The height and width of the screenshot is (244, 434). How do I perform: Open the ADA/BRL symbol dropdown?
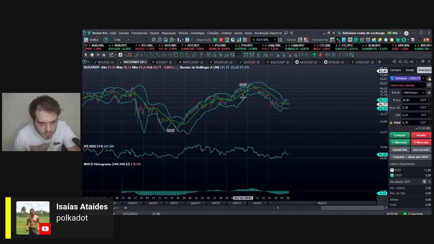point(274,40)
